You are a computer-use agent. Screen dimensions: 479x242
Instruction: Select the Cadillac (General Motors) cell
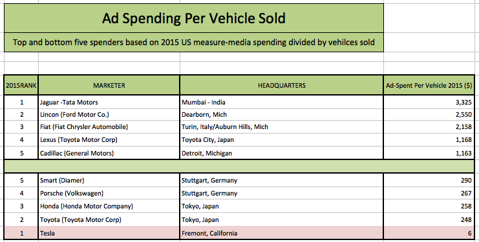(x=109, y=153)
